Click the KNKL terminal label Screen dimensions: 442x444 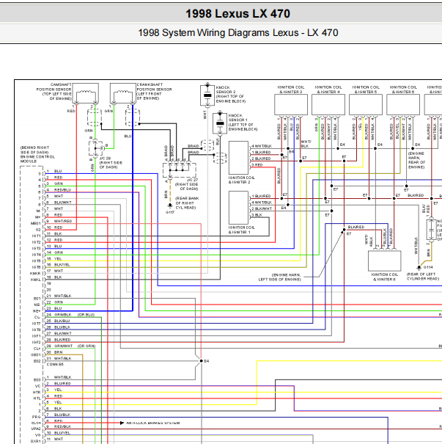coord(36,280)
